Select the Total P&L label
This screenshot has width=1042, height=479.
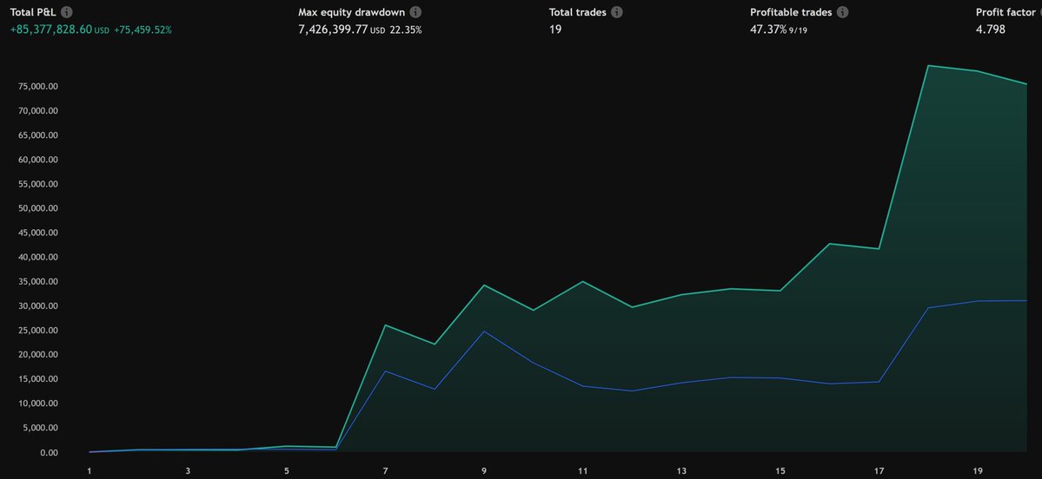(x=33, y=13)
